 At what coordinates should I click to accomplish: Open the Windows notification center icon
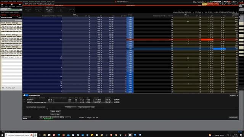coord(241,135)
